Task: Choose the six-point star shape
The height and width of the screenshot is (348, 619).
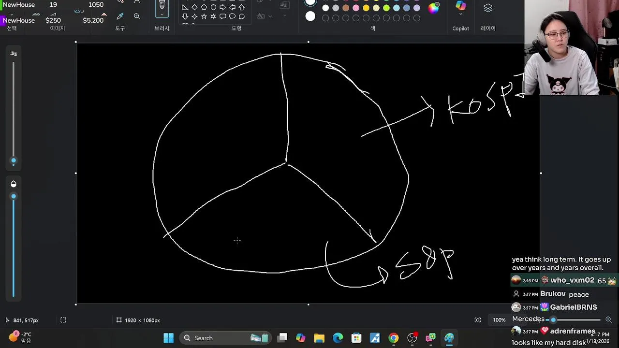Action: [x=213, y=16]
